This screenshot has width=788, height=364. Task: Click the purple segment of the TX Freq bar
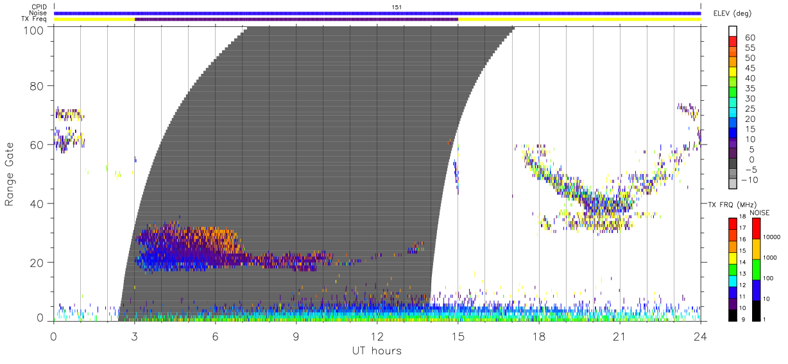pyautogui.click(x=296, y=19)
